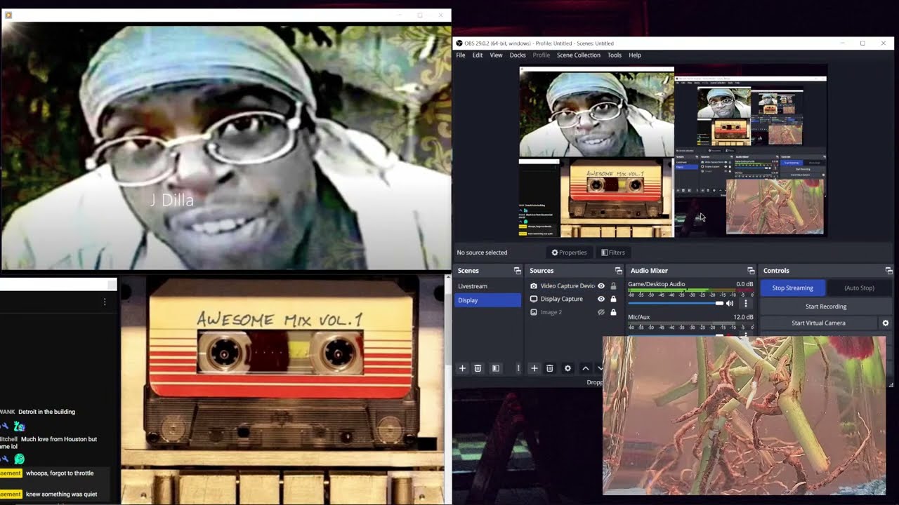Image resolution: width=899 pixels, height=505 pixels.
Task: Open source properties gear in Sources toolbar
Action: [x=567, y=368]
